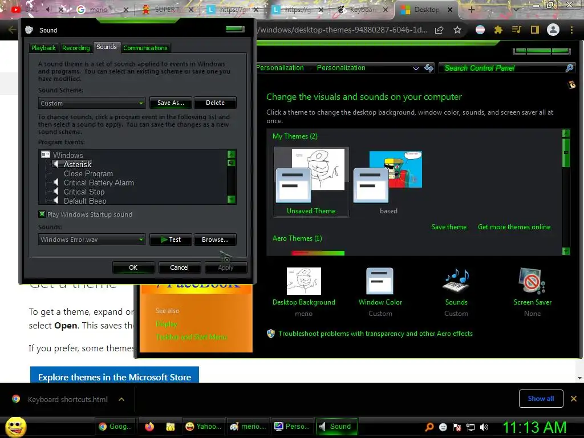
Task: Expand the Personalization address bar dropdown arrow
Action: click(x=416, y=68)
